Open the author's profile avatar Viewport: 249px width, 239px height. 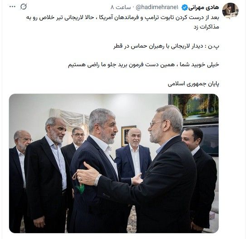(x=230, y=10)
